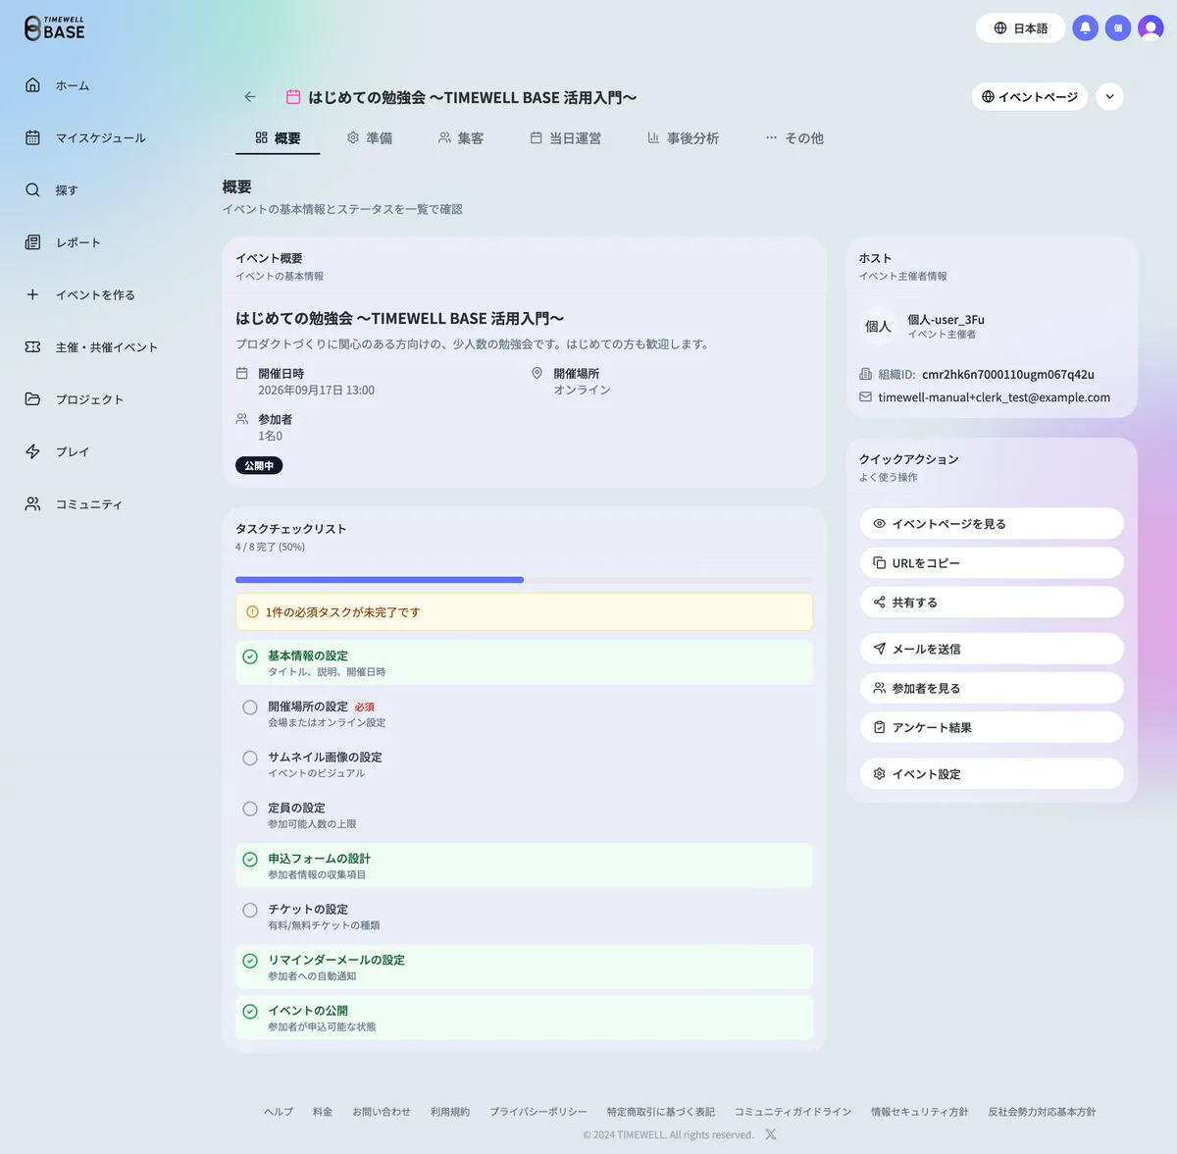Click the pink calendar icon beside event title
Screen dimensions: 1177x1154
pyautogui.click(x=292, y=97)
